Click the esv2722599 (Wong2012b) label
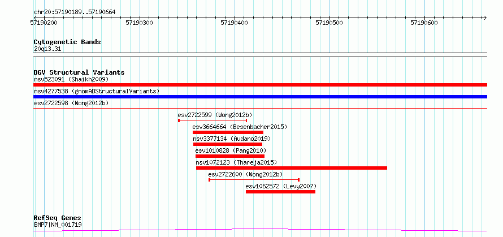Viewport: 503px width, 237px height. [215, 115]
